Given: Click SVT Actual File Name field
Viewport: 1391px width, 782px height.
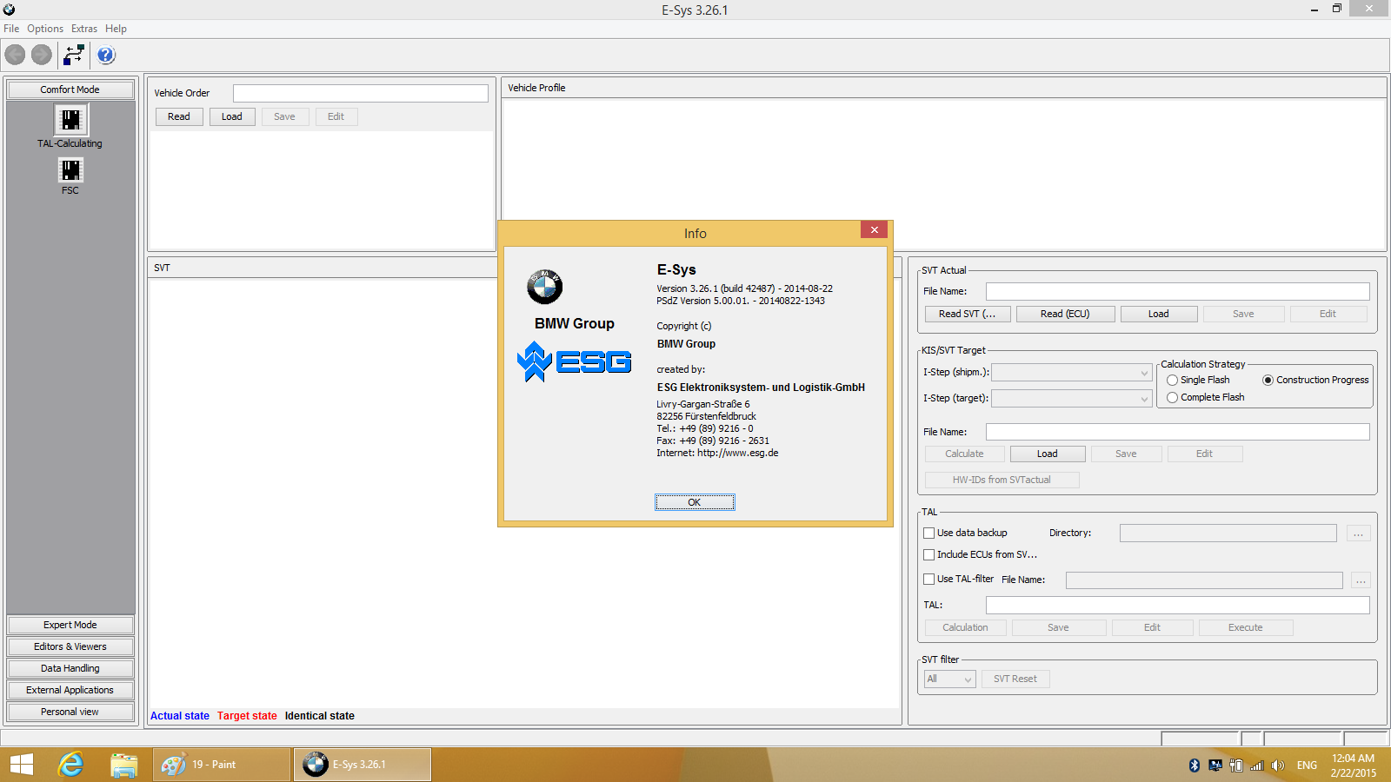Looking at the screenshot, I should [x=1178, y=291].
